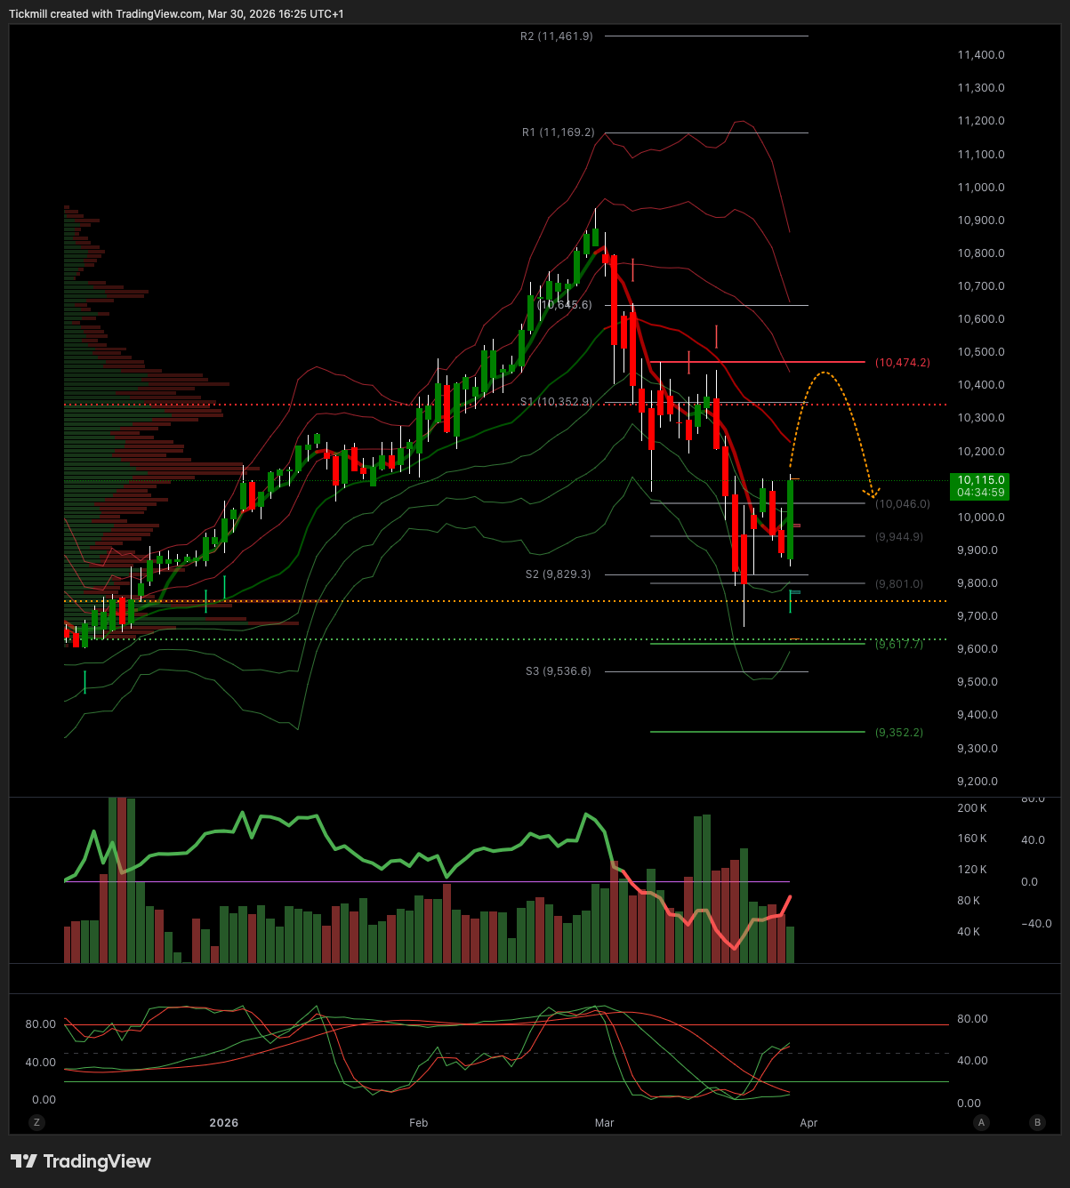Open the Apr label on the time axis

809,1123
